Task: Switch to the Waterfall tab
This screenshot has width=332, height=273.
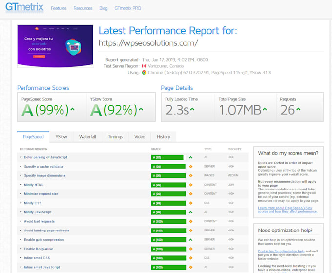Action: 87,137
